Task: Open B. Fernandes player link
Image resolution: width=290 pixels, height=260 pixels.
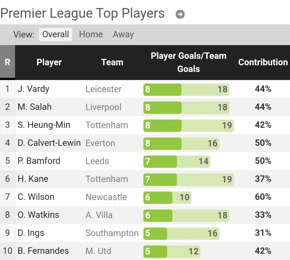Action: pyautogui.click(x=43, y=251)
